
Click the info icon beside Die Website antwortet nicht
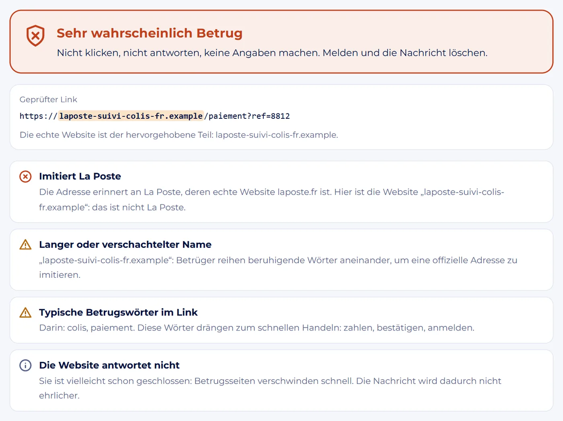(x=25, y=365)
